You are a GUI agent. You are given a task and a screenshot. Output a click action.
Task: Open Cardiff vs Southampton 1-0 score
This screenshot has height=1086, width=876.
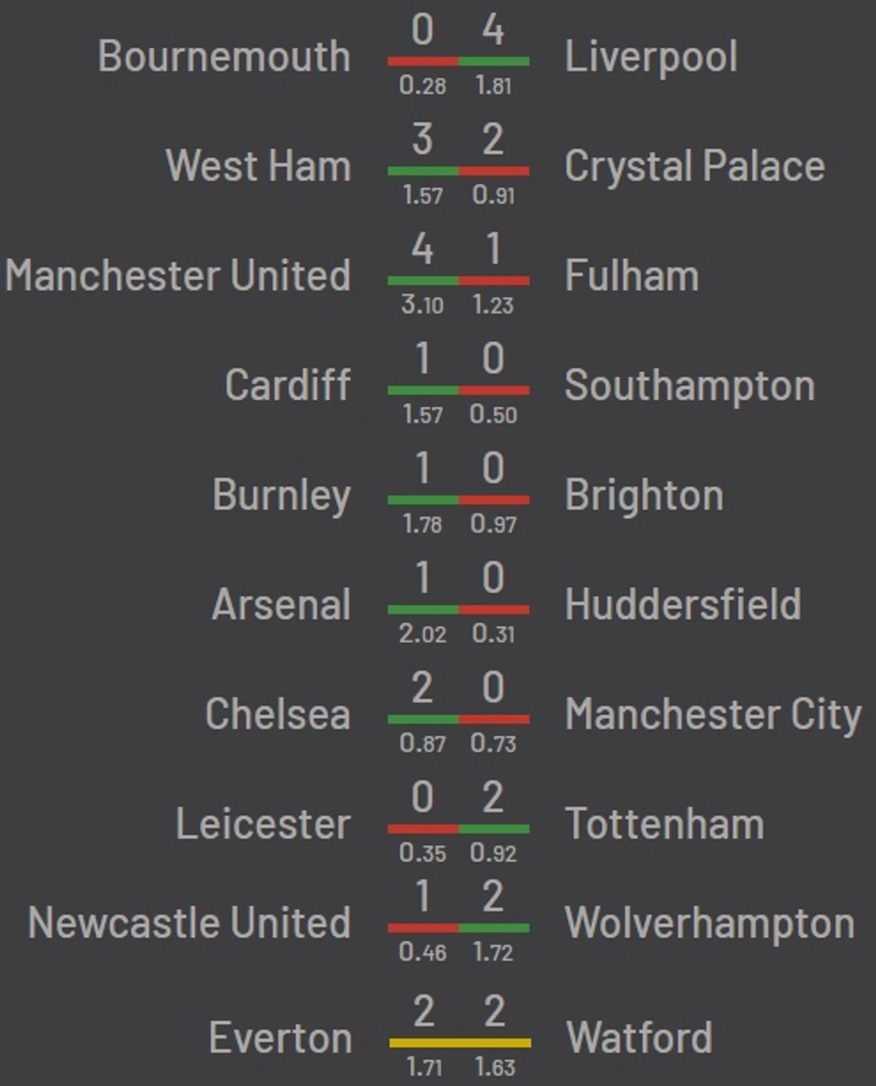point(458,359)
